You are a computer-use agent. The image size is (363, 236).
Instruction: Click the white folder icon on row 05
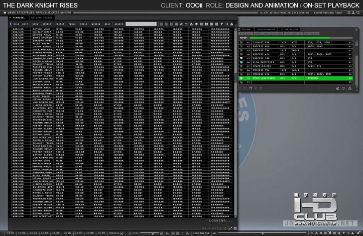pyautogui.click(x=241, y=58)
